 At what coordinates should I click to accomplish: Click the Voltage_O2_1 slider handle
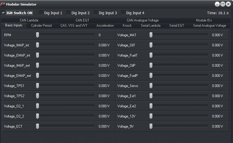coord(38,106)
